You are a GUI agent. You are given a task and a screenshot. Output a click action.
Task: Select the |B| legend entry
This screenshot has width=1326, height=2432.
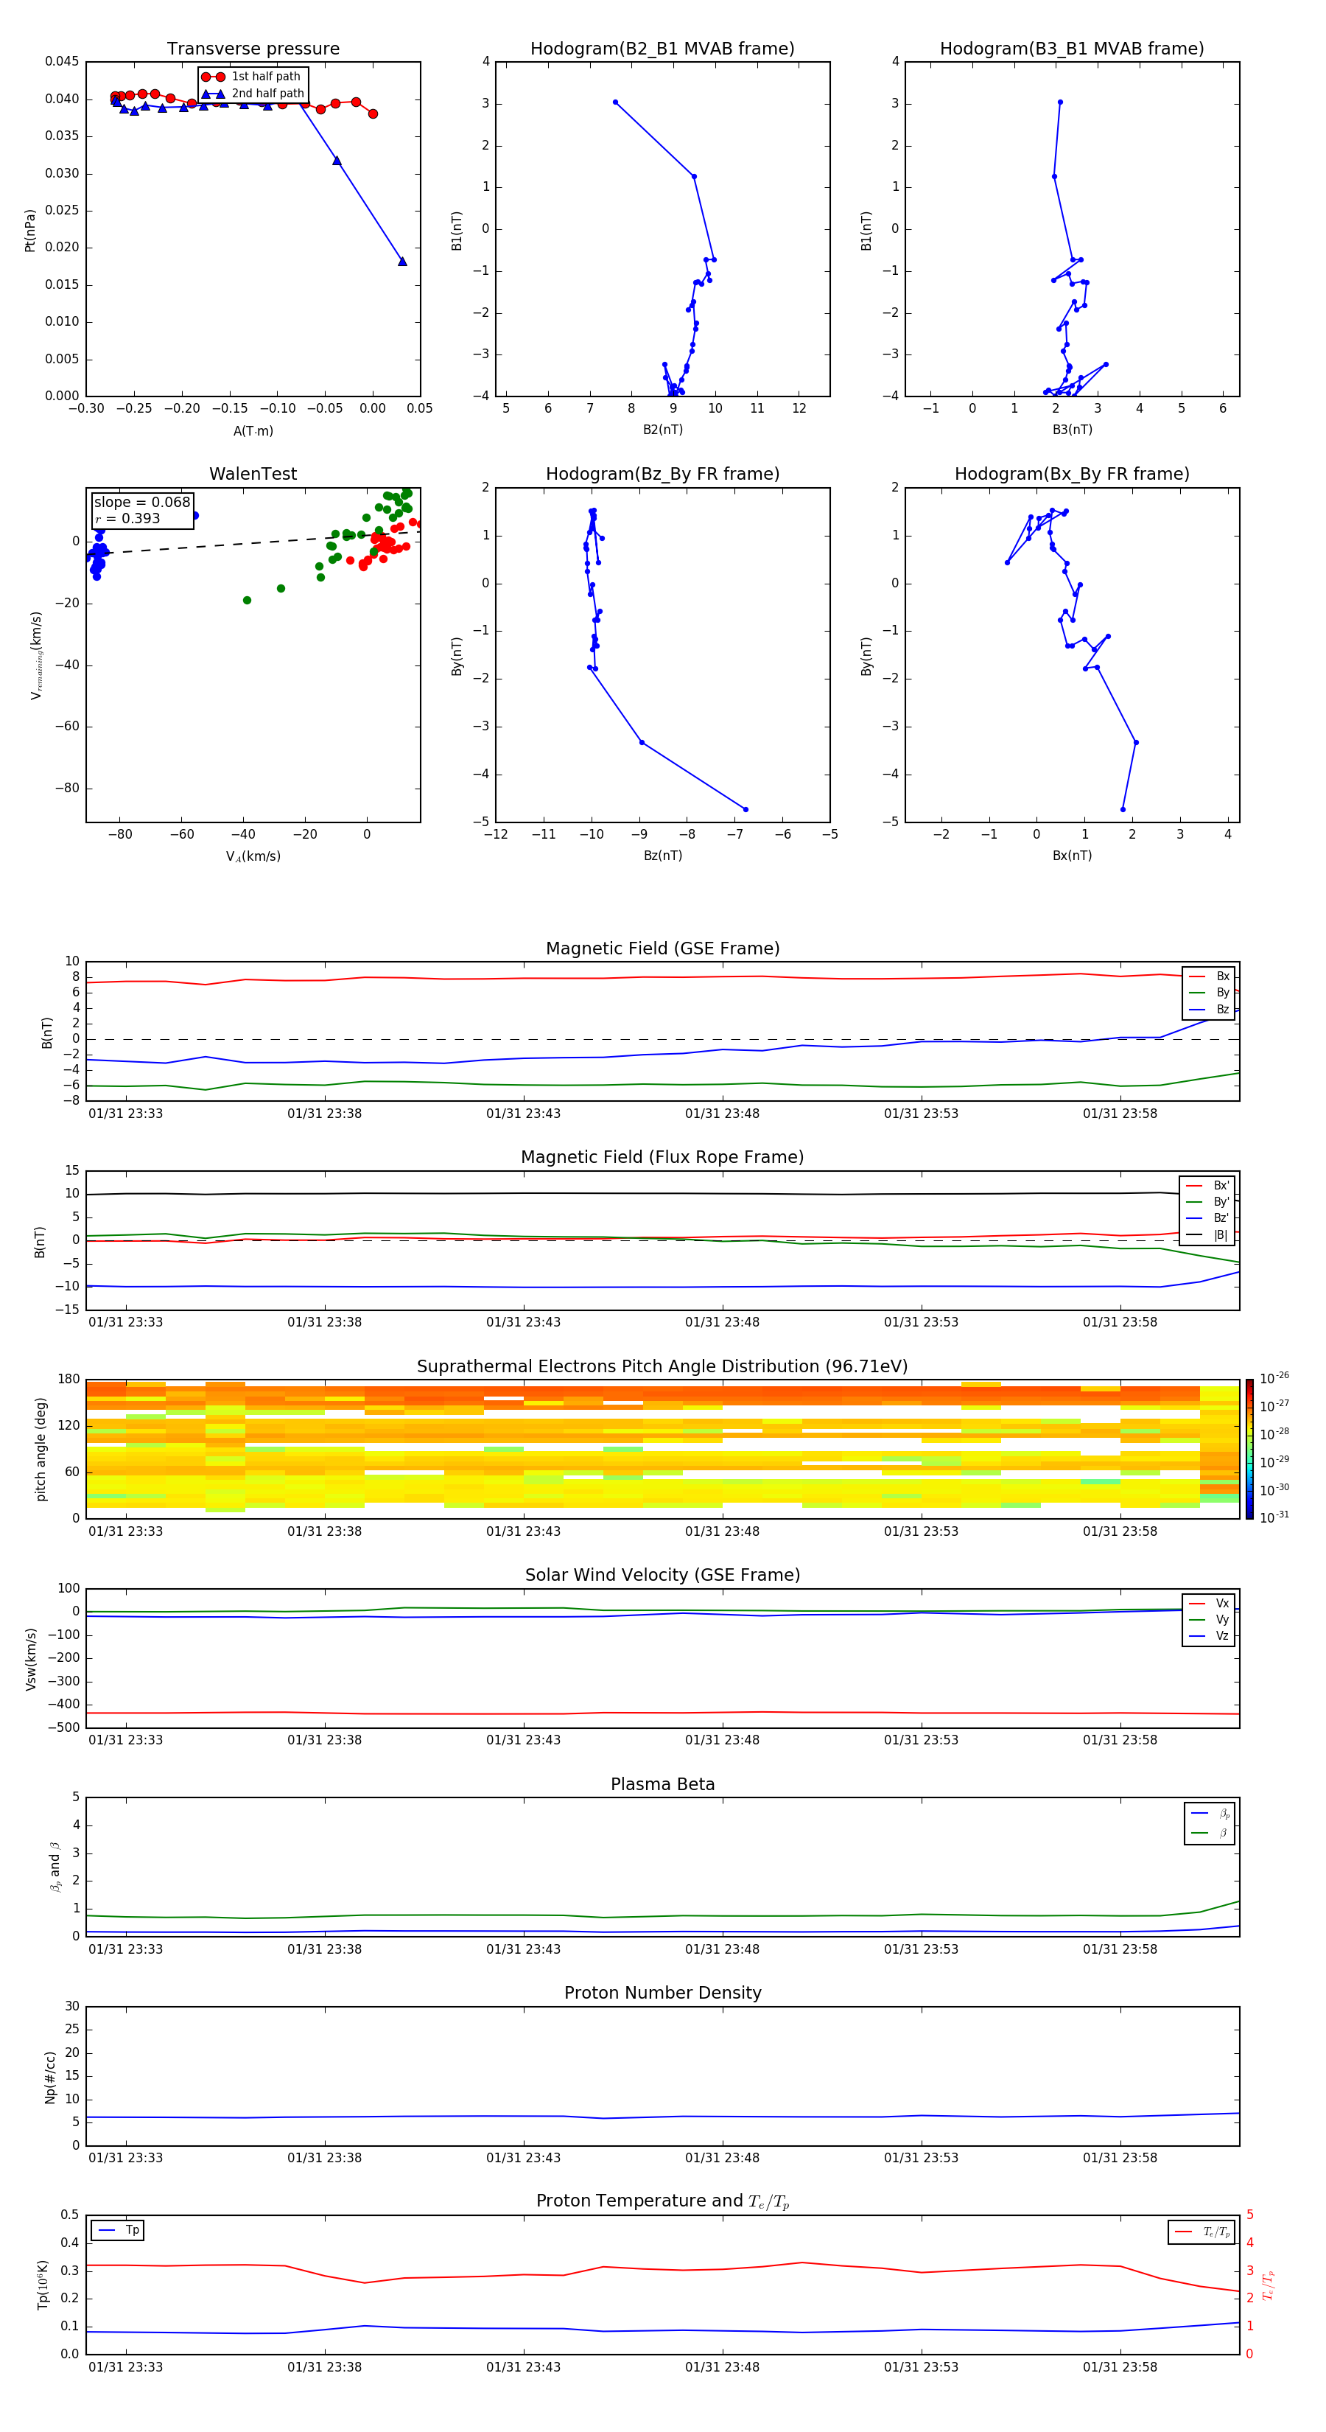[1208, 1235]
